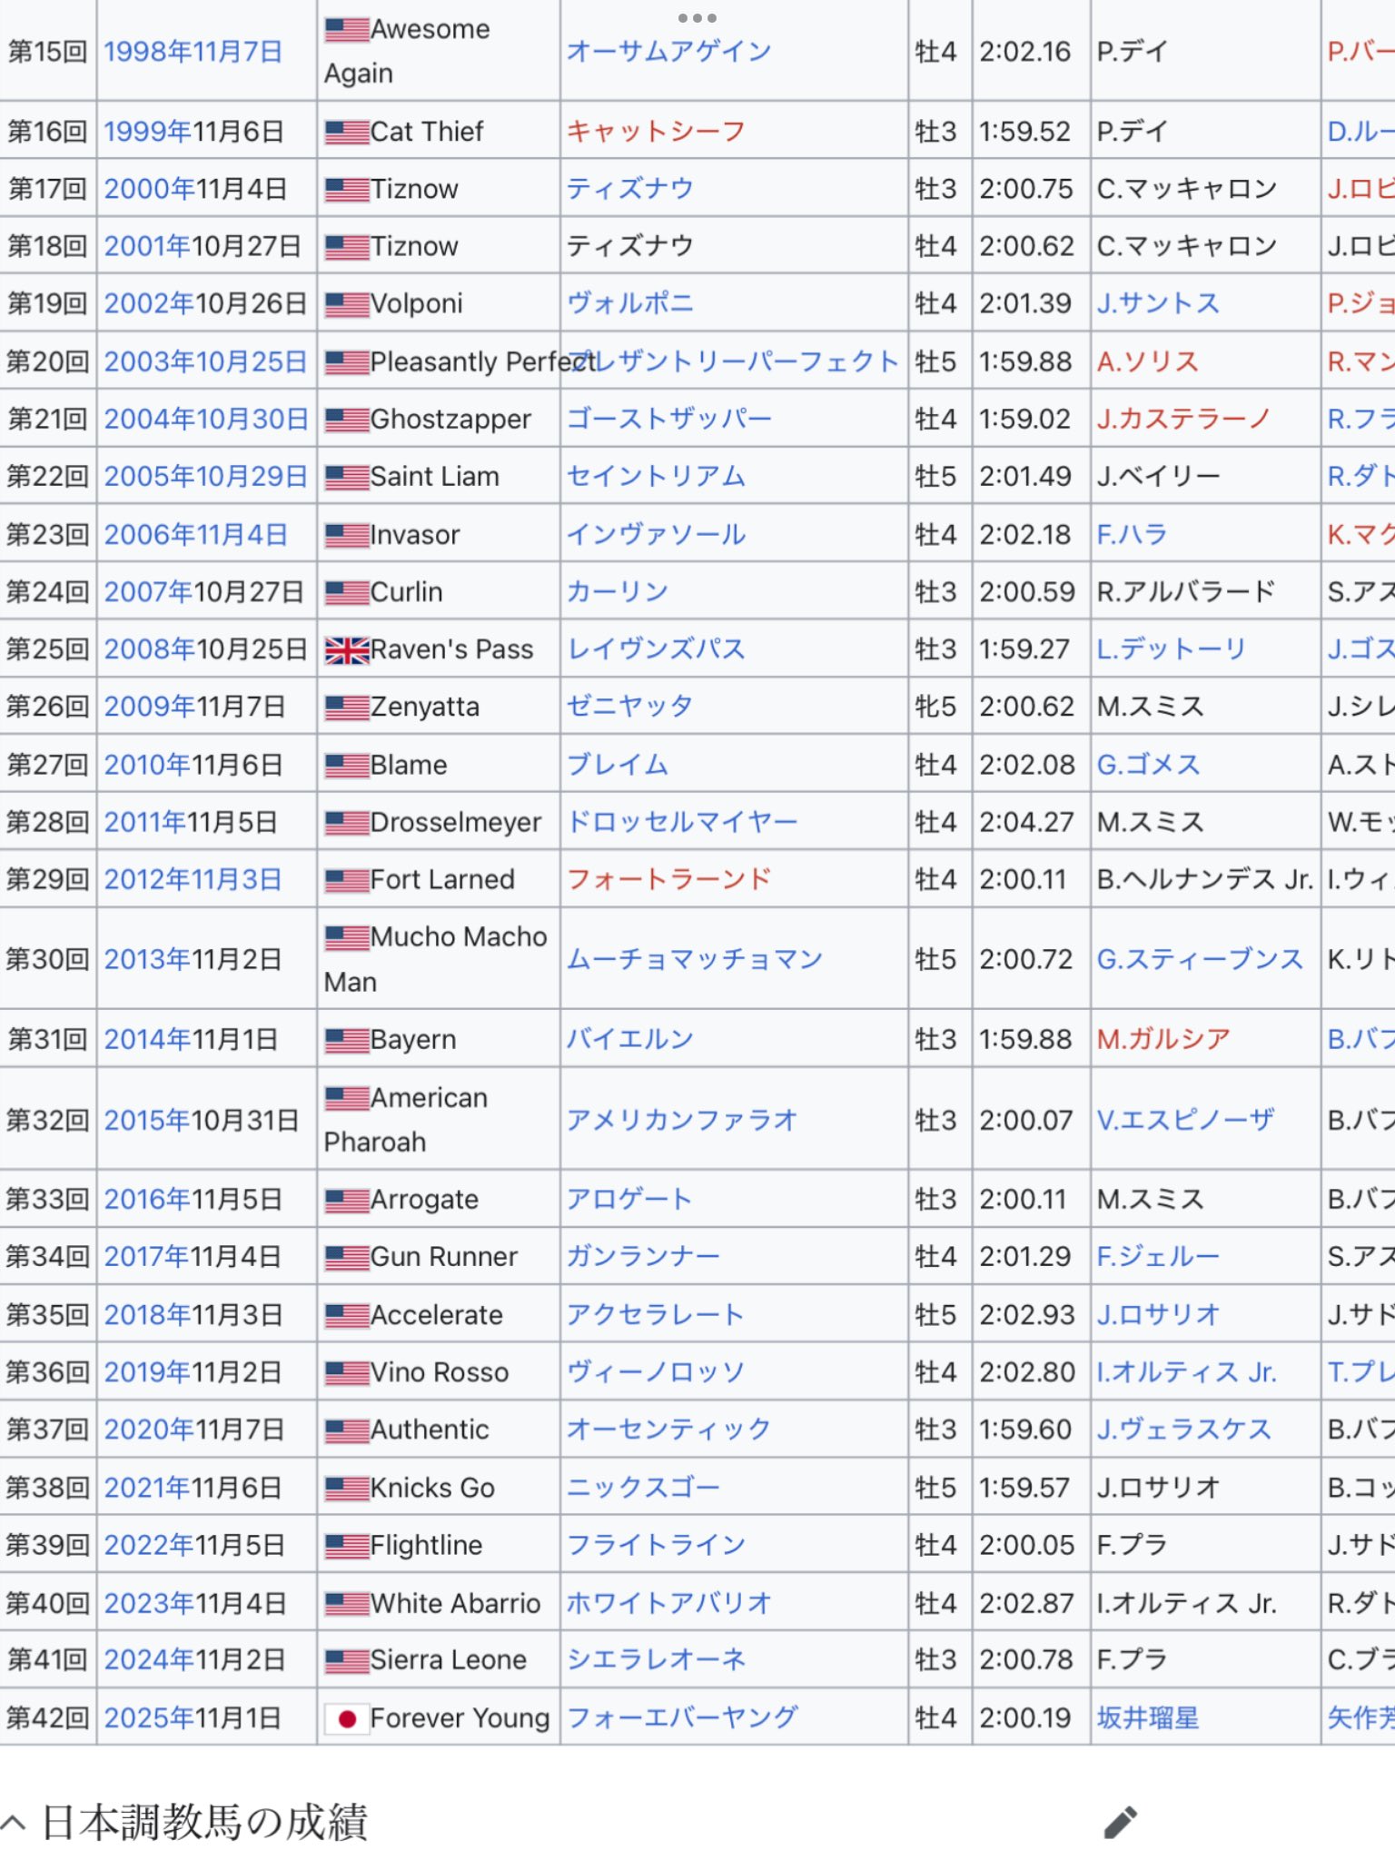Collapse the 日本調教馬の成績 section chevron

pos(14,1822)
